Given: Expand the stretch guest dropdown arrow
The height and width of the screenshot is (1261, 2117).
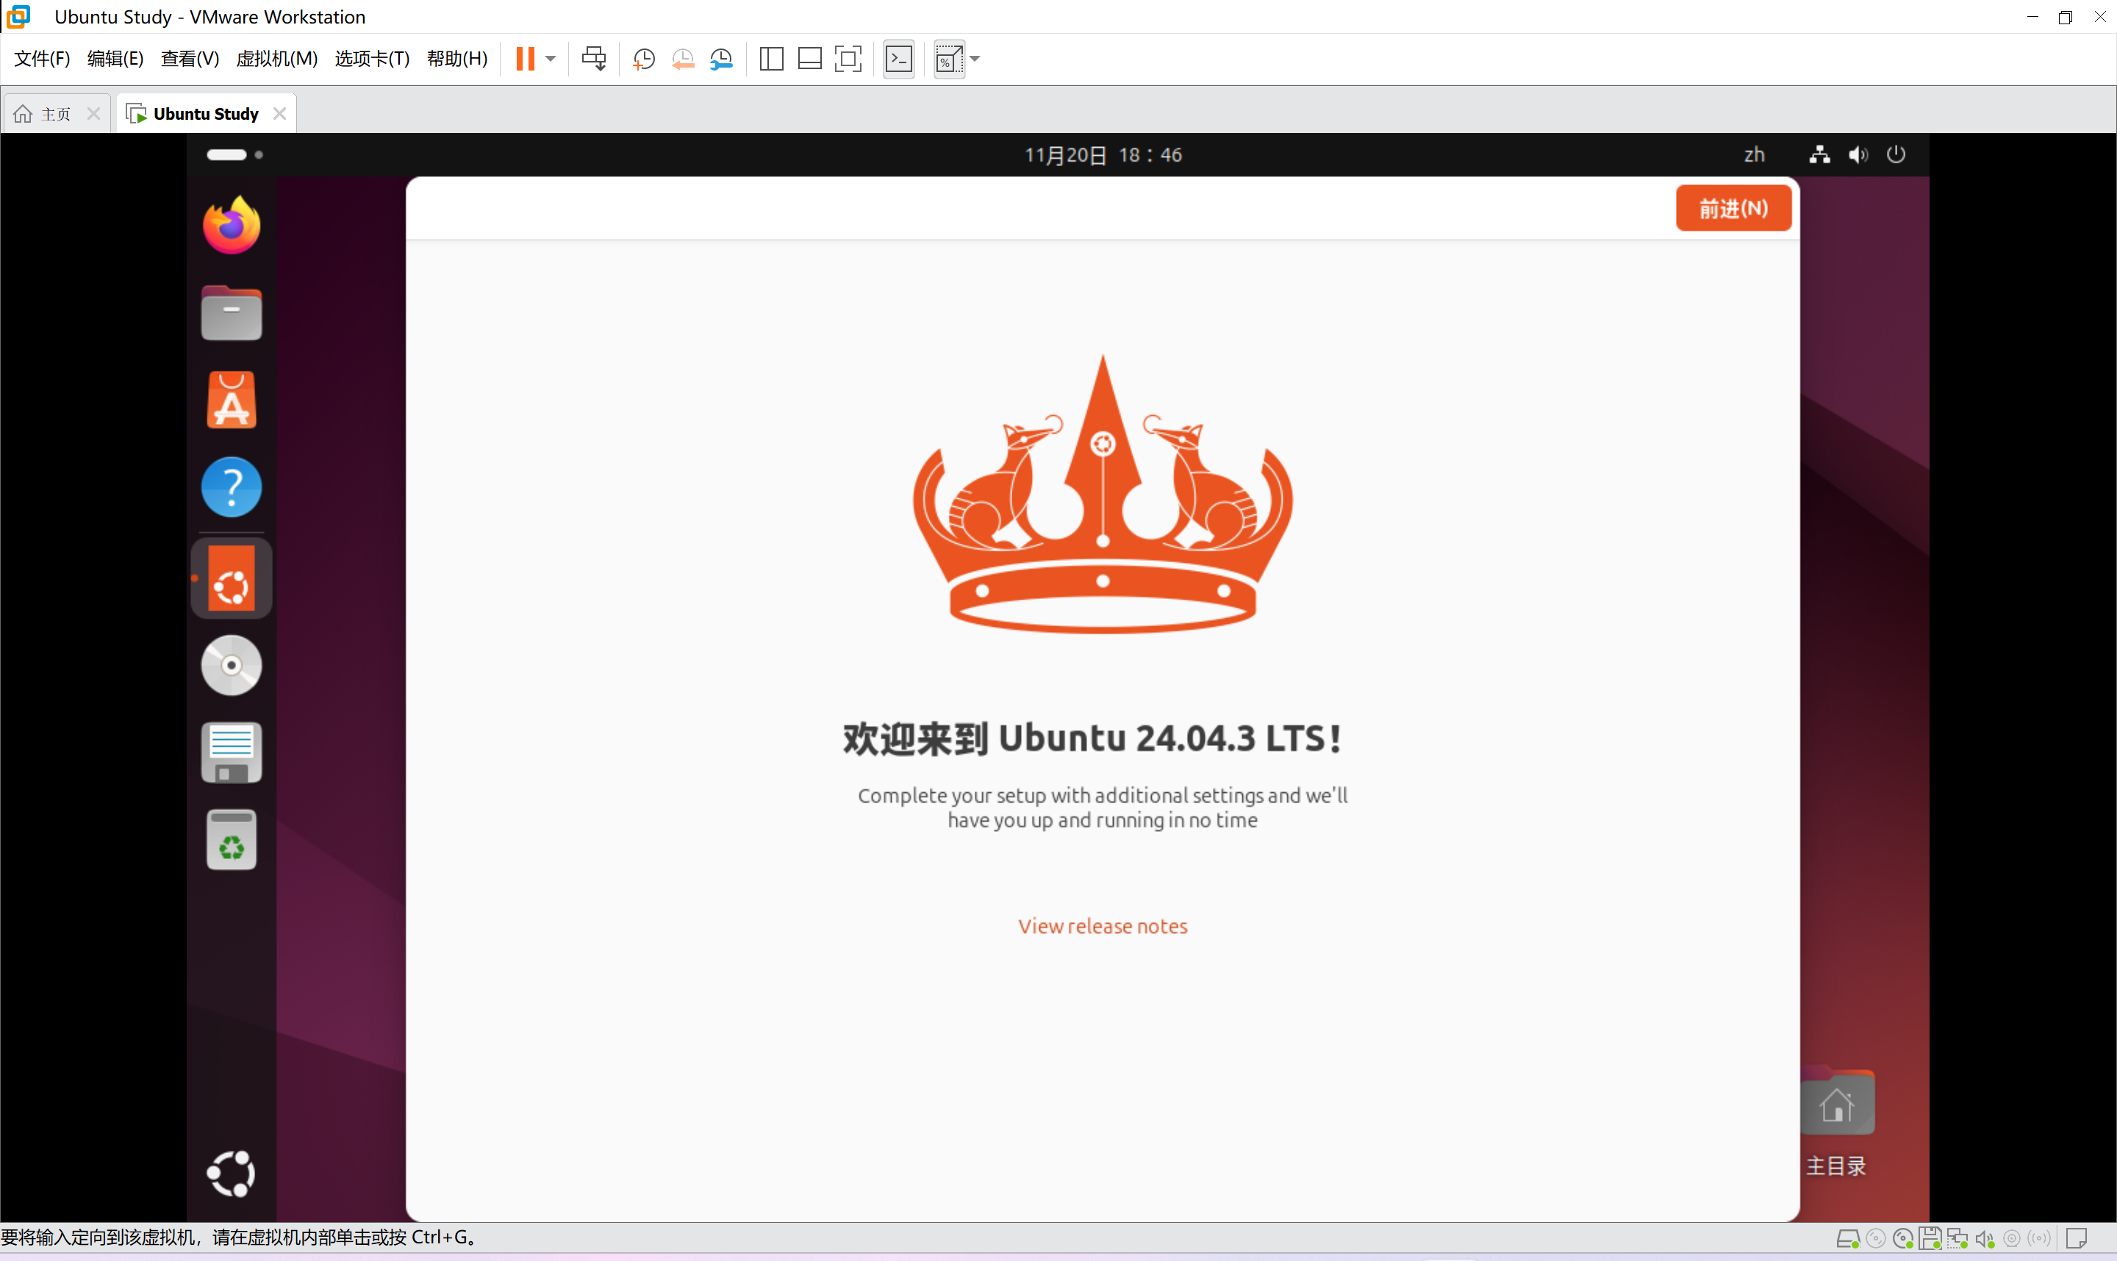Looking at the screenshot, I should (x=975, y=59).
